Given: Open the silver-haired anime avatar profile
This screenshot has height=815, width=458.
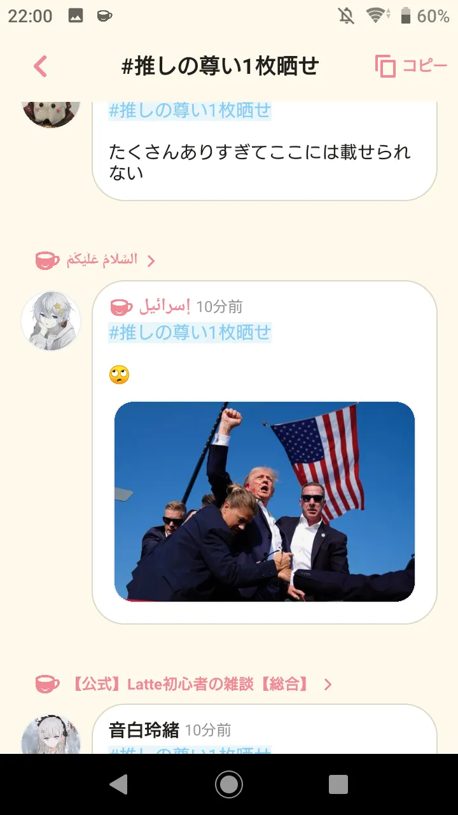Looking at the screenshot, I should (51, 321).
